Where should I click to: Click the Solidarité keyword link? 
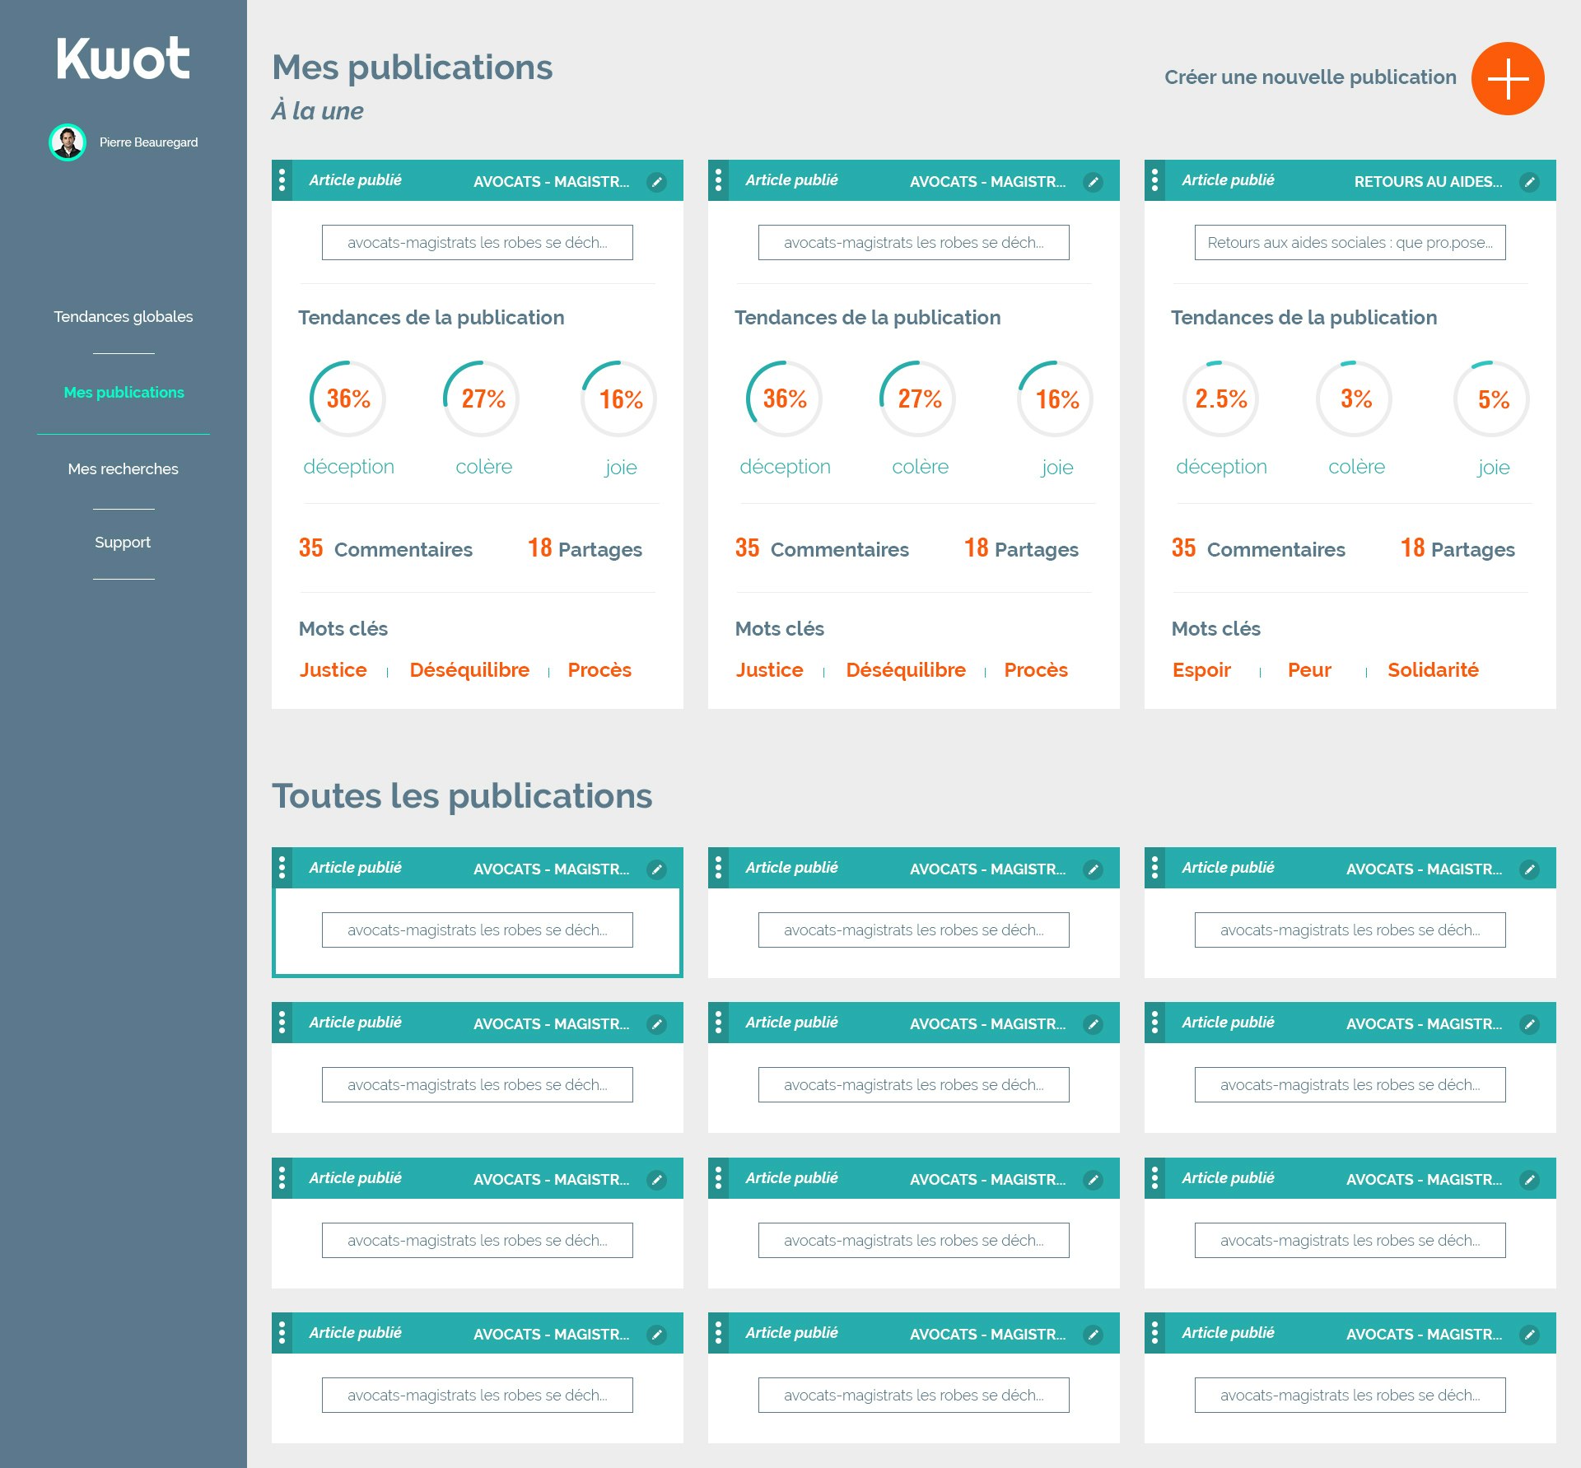point(1433,670)
